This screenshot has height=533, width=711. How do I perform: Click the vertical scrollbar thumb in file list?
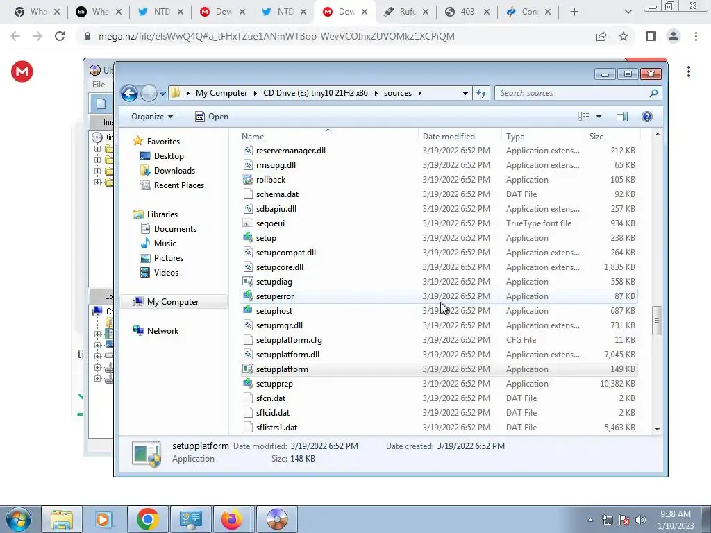(x=657, y=321)
